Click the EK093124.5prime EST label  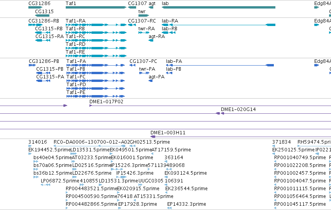pyautogui.click(x=186, y=174)
